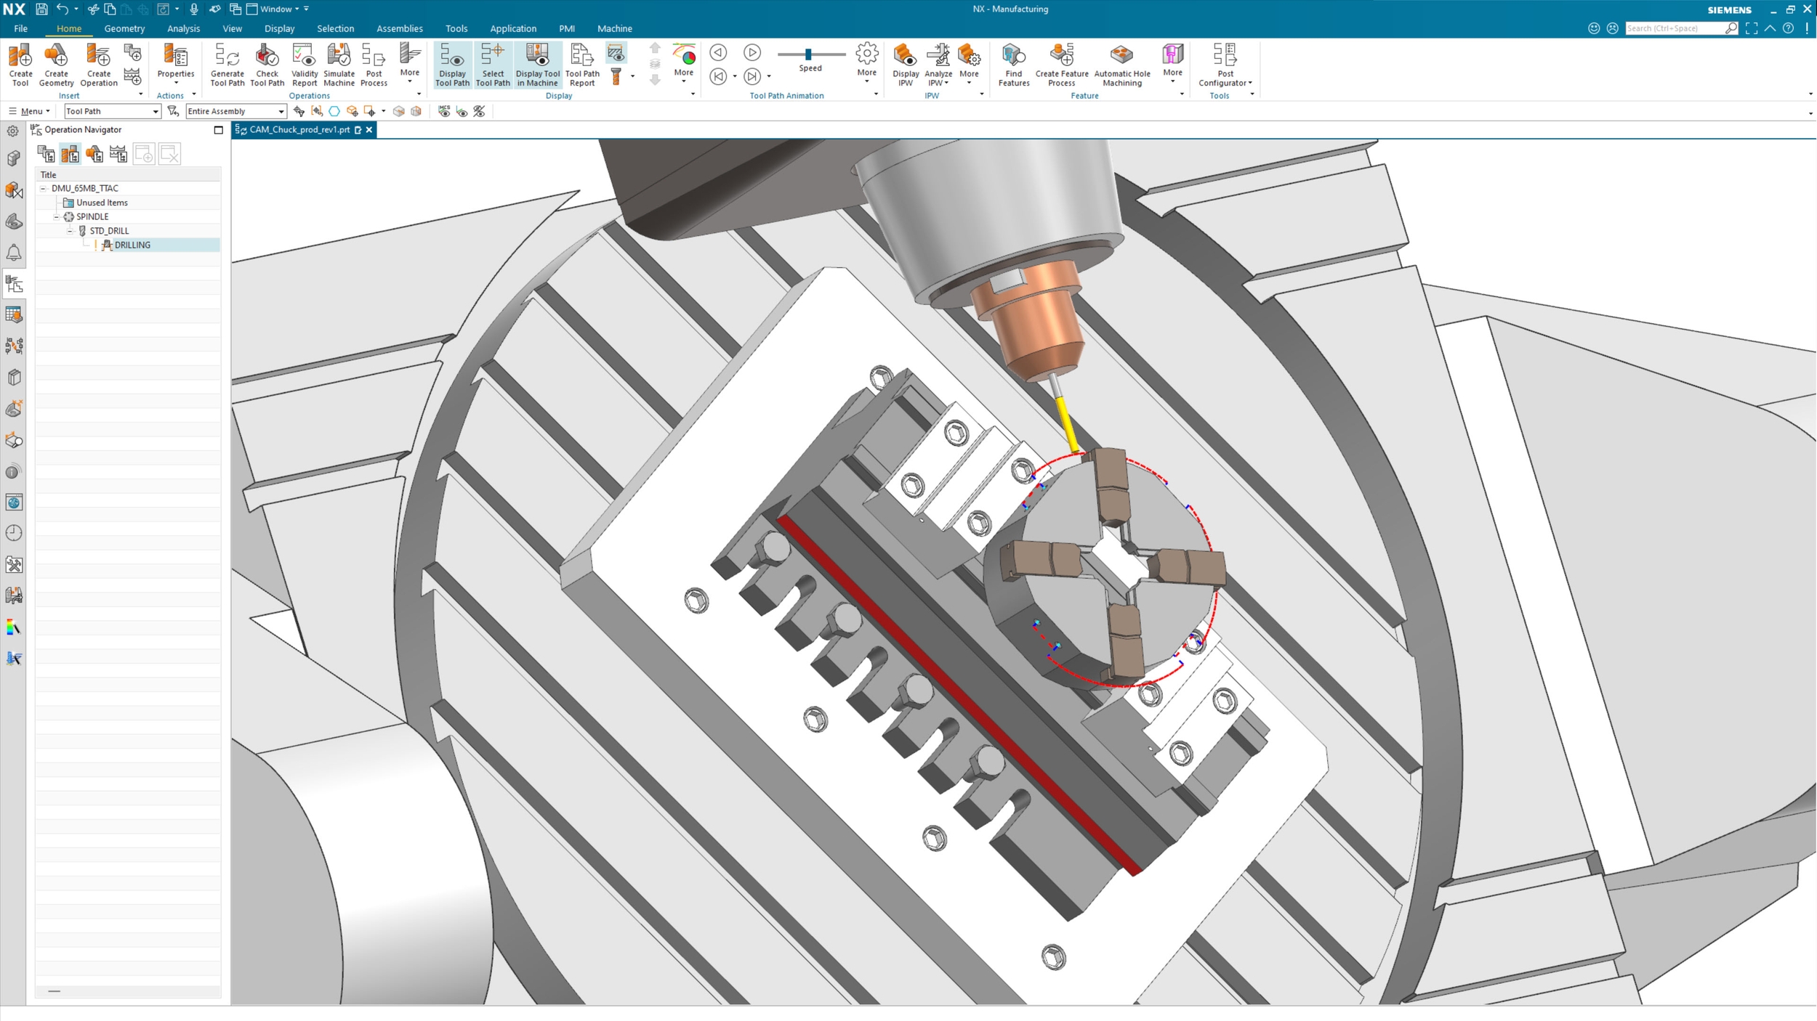Image resolution: width=1817 pixels, height=1021 pixels.
Task: Open the History clock sidebar icon
Action: 14,533
